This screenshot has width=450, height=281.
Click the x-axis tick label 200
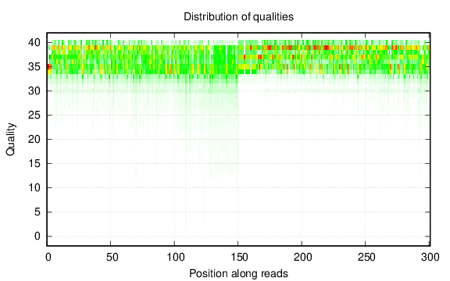(302, 258)
